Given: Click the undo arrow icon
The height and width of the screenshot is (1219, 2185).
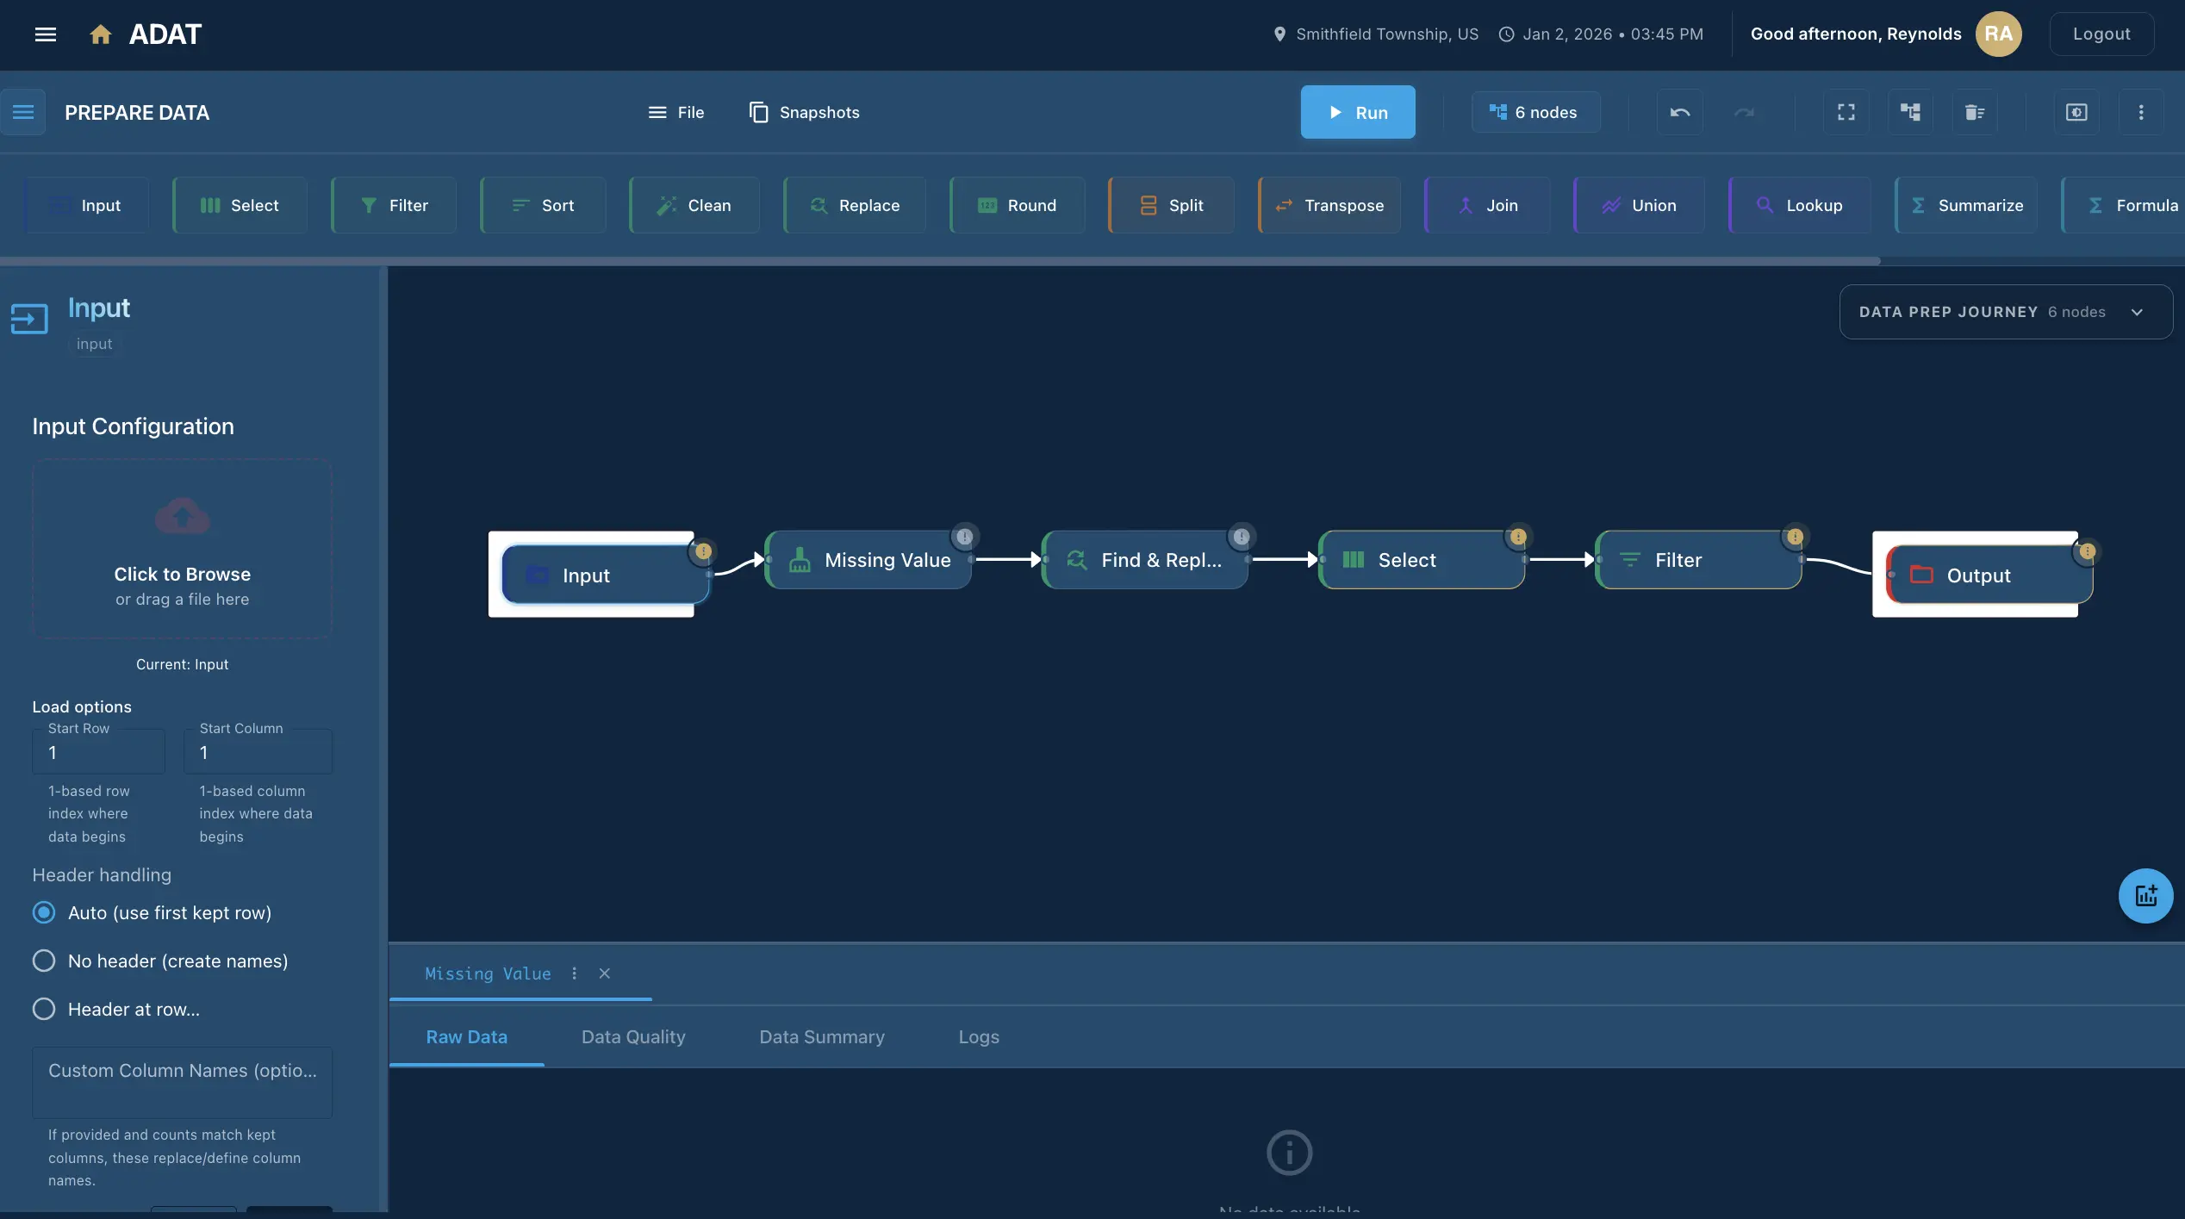Looking at the screenshot, I should click(x=1679, y=112).
